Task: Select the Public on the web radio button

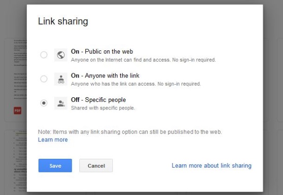Action: [x=44, y=55]
